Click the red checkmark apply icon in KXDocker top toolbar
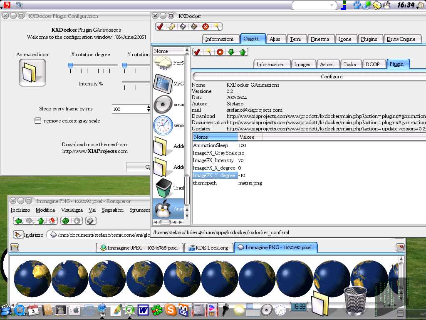The height and width of the screenshot is (320, 426). click(x=160, y=26)
